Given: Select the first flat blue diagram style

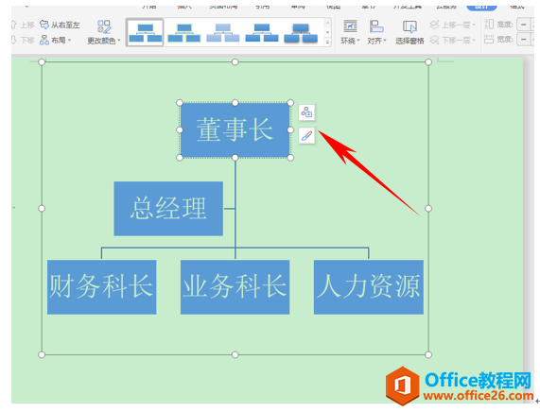Looking at the screenshot, I should click(145, 32).
